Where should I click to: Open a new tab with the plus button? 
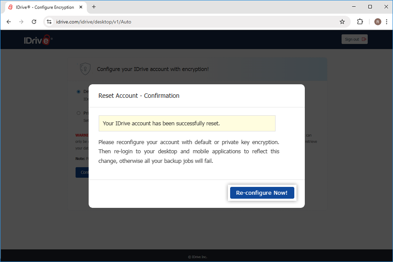tap(94, 7)
